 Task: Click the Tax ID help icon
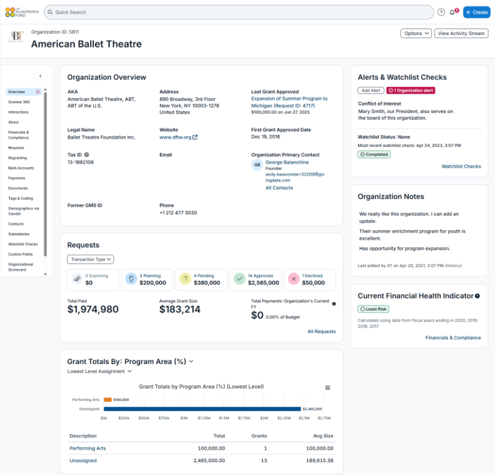(x=86, y=155)
